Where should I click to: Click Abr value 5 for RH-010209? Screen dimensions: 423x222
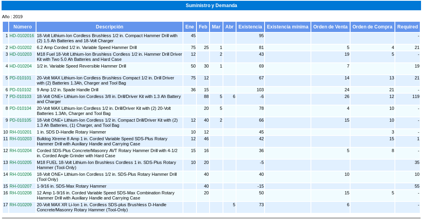(234, 205)
